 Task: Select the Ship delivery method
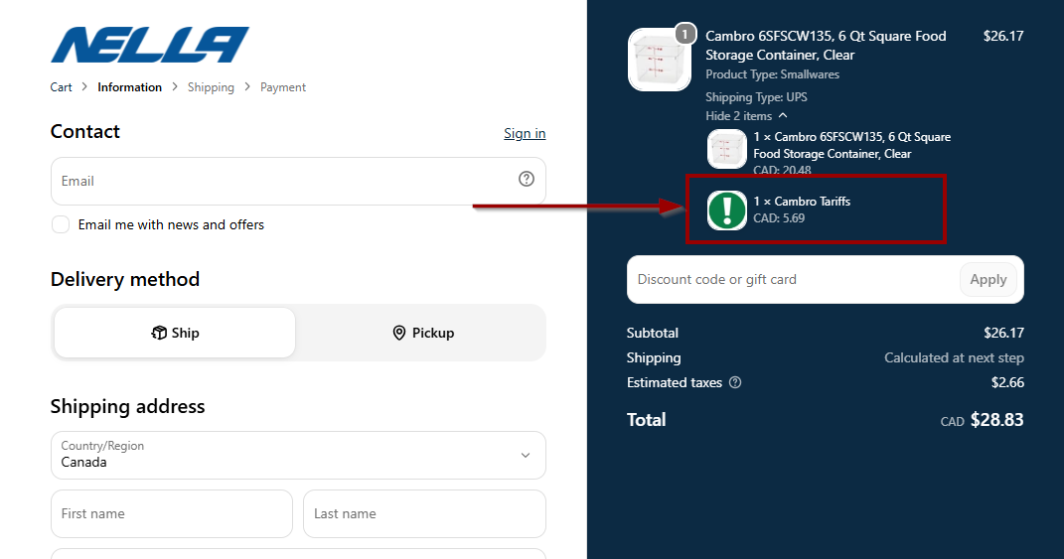click(x=175, y=333)
